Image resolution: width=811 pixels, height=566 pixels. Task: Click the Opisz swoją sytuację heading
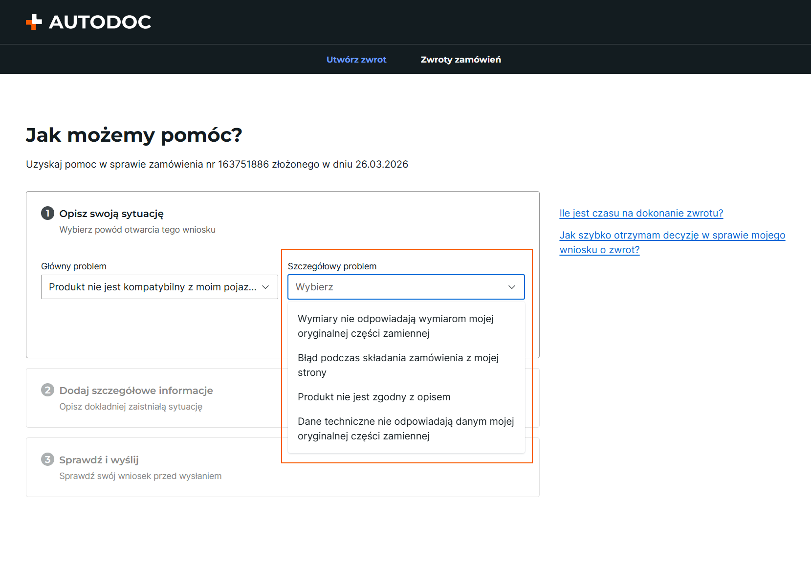click(x=111, y=214)
